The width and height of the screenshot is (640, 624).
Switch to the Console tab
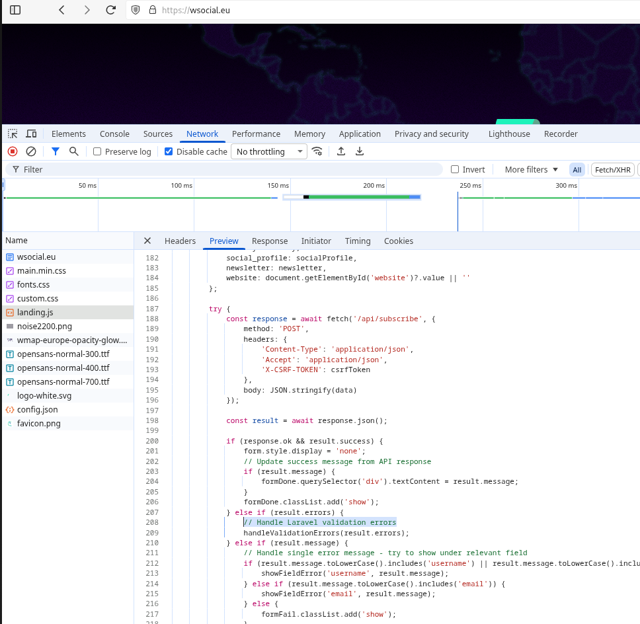point(114,134)
